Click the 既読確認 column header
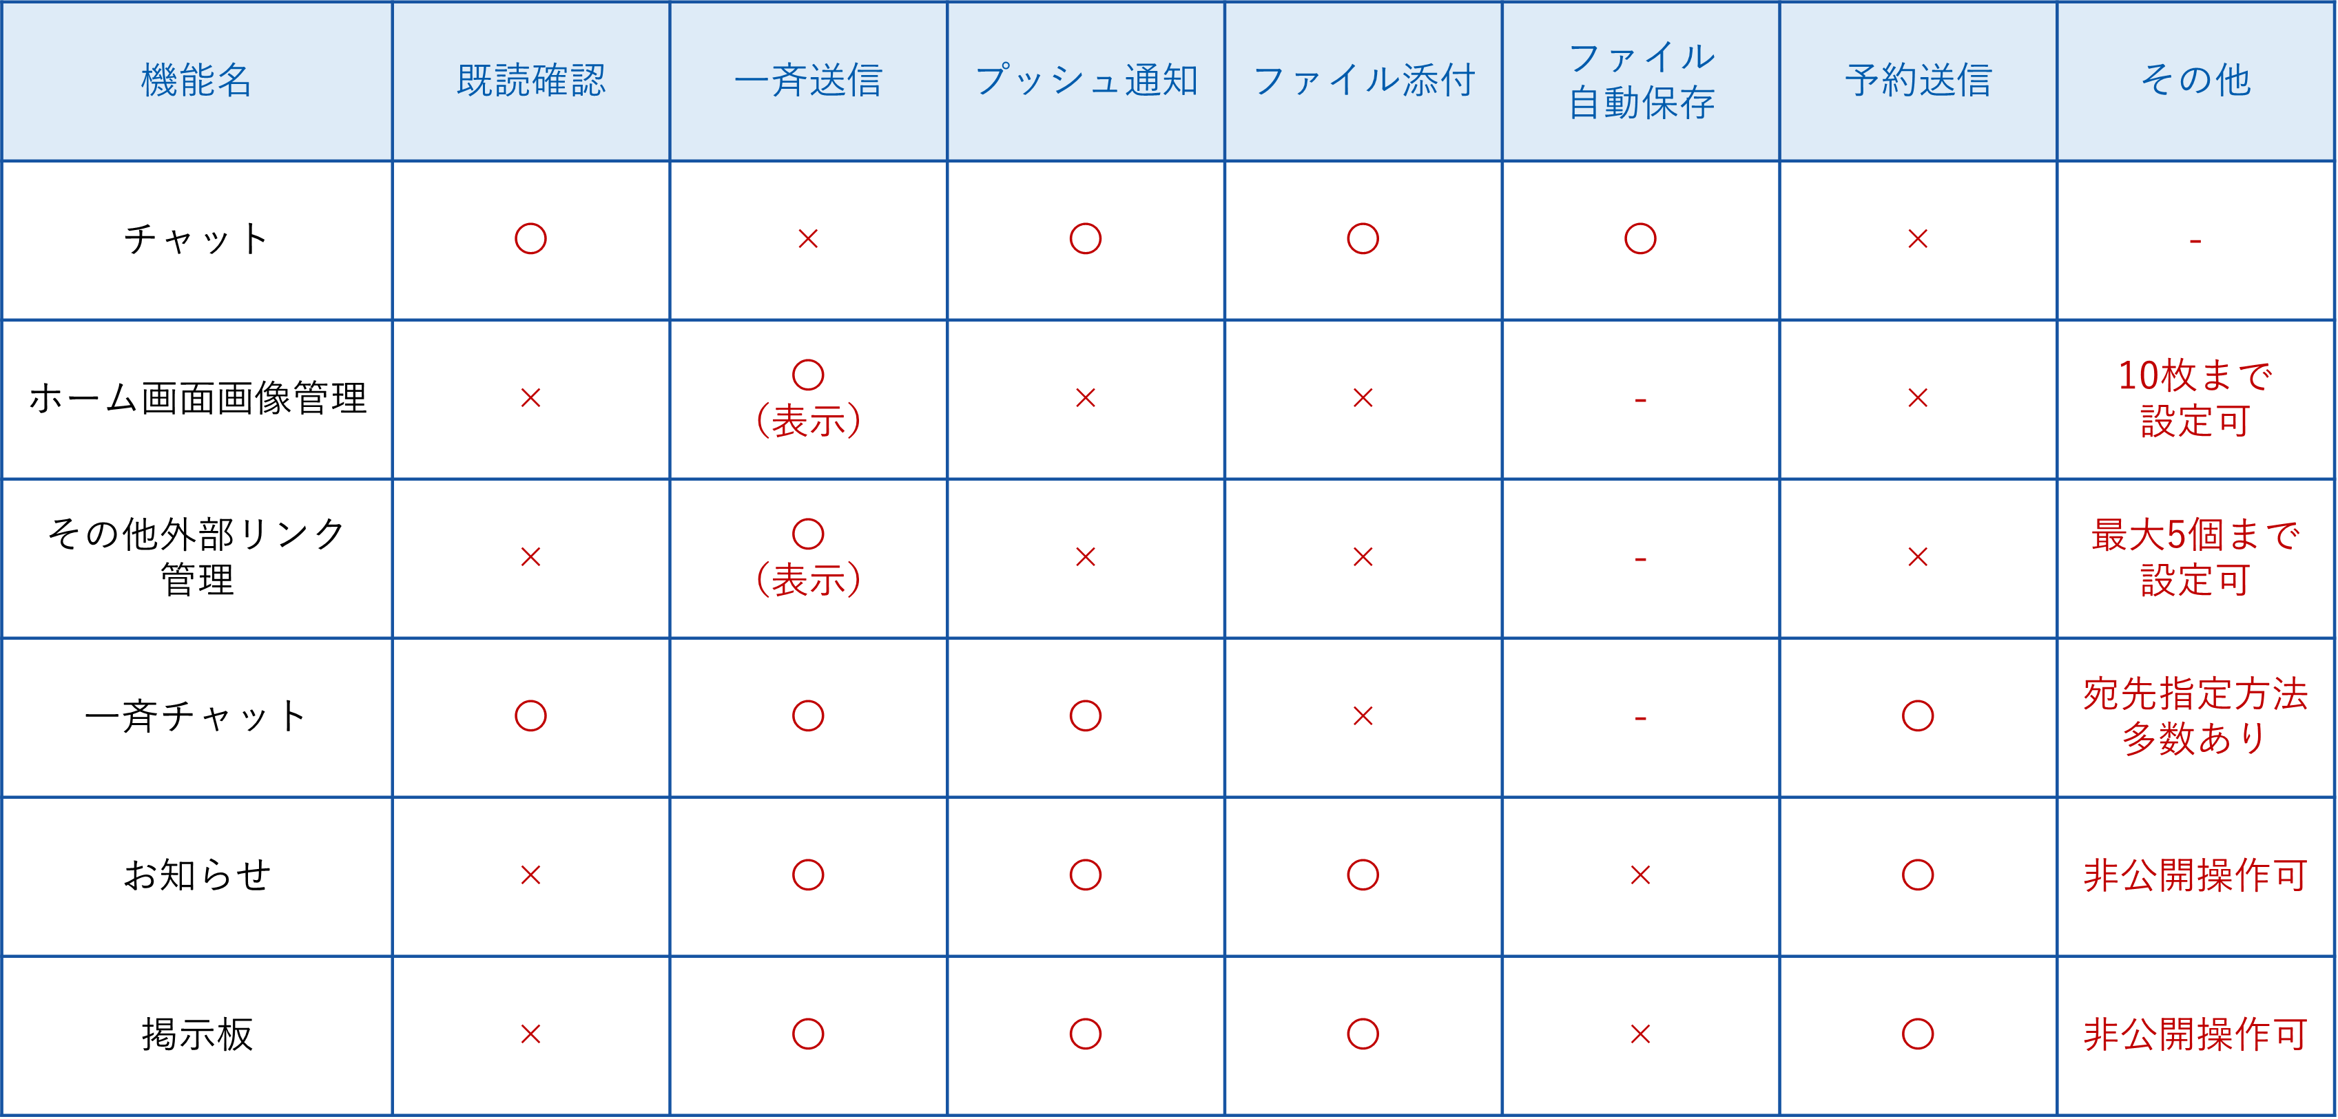 pyautogui.click(x=531, y=80)
